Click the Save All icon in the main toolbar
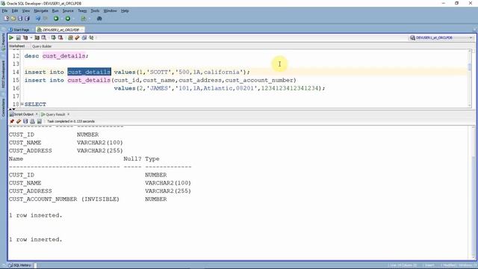Image resolution: width=478 pixels, height=269 pixels. [x=27, y=19]
